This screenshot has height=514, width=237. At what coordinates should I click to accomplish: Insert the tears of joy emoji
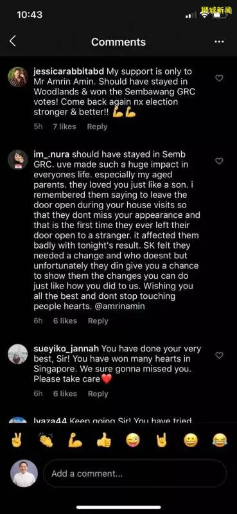[220, 440]
